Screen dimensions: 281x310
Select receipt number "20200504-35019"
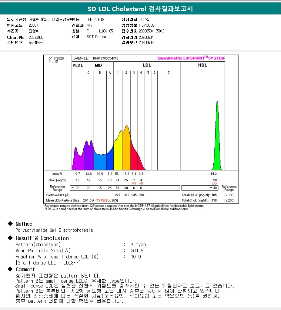pos(152,31)
